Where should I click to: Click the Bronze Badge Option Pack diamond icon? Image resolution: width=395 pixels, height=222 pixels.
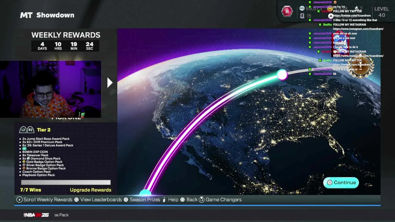point(24,169)
